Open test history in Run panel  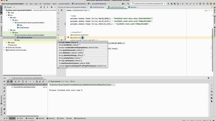37,81
